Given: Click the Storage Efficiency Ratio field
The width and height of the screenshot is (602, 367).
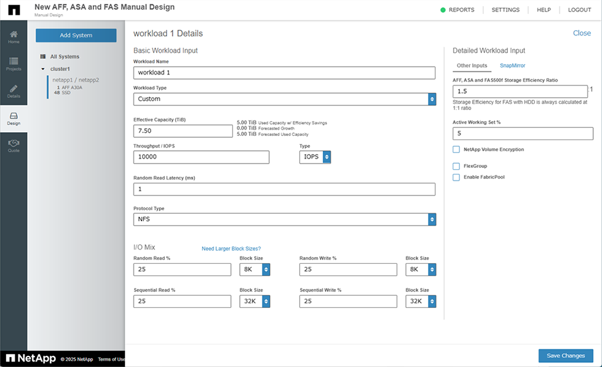Looking at the screenshot, I should click(x=520, y=92).
